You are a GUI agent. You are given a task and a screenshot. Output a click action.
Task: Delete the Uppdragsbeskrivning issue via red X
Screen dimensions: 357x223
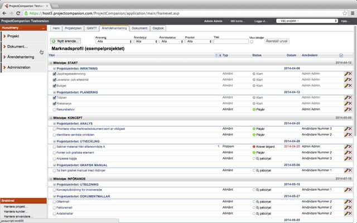pyautogui.click(x=350, y=74)
